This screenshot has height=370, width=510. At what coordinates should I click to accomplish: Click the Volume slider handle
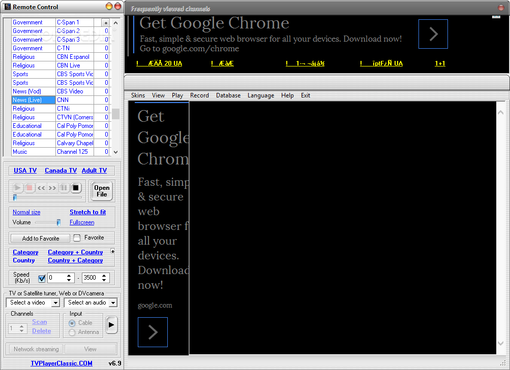point(58,222)
